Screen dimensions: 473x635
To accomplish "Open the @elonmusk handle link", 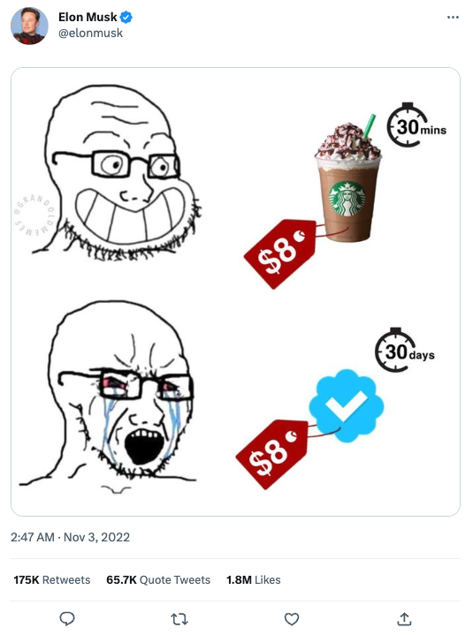I will coord(90,34).
